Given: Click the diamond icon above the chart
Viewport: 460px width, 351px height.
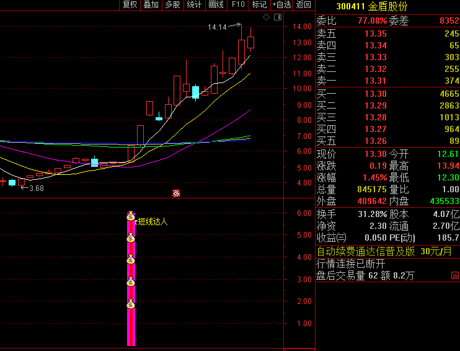Looking at the screenshot, I should (266, 17).
